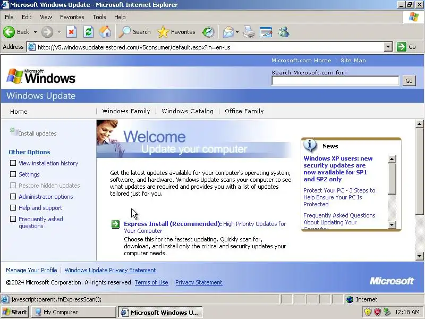Switch to My Computer taskbar button
Screen dimensions: 425x319
(73, 312)
